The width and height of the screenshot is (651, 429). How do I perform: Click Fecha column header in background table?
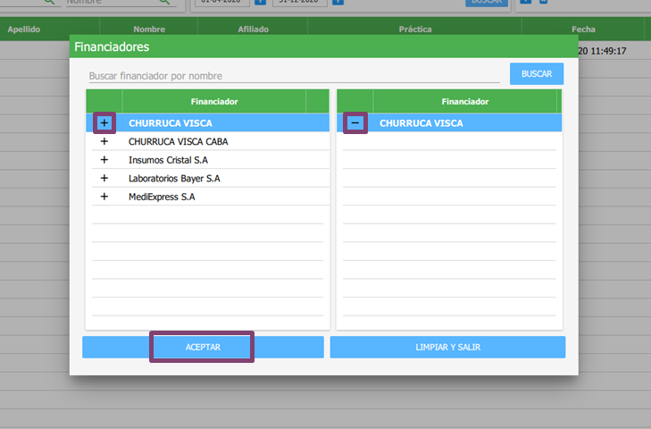(583, 29)
